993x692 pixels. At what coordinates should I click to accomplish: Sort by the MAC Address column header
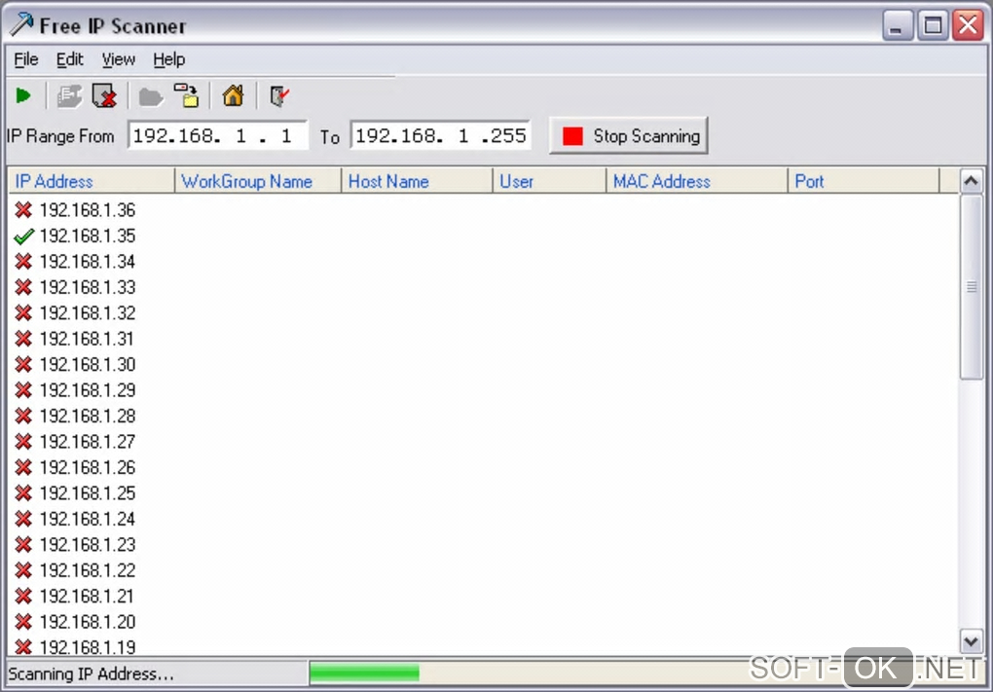[697, 181]
